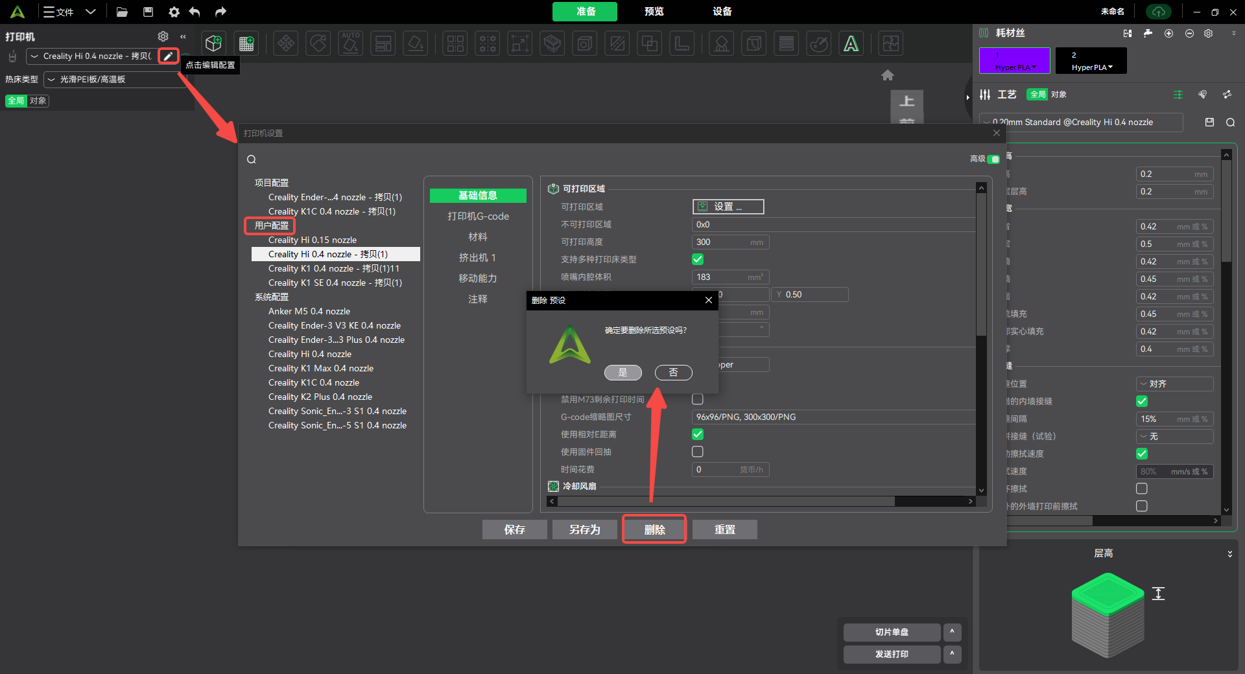Open filament settings gear icon
Image resolution: width=1245 pixels, height=674 pixels.
click(x=1209, y=33)
